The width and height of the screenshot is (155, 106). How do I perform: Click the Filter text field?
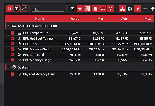click(x=48, y=9)
